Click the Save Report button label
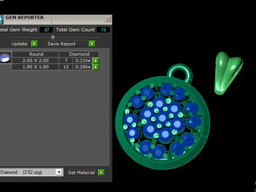Screen dimensions: 256x192 [61, 44]
